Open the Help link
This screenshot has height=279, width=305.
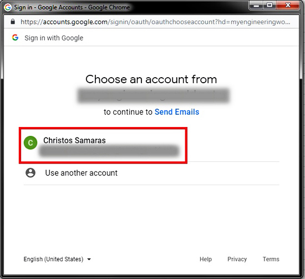(206, 259)
